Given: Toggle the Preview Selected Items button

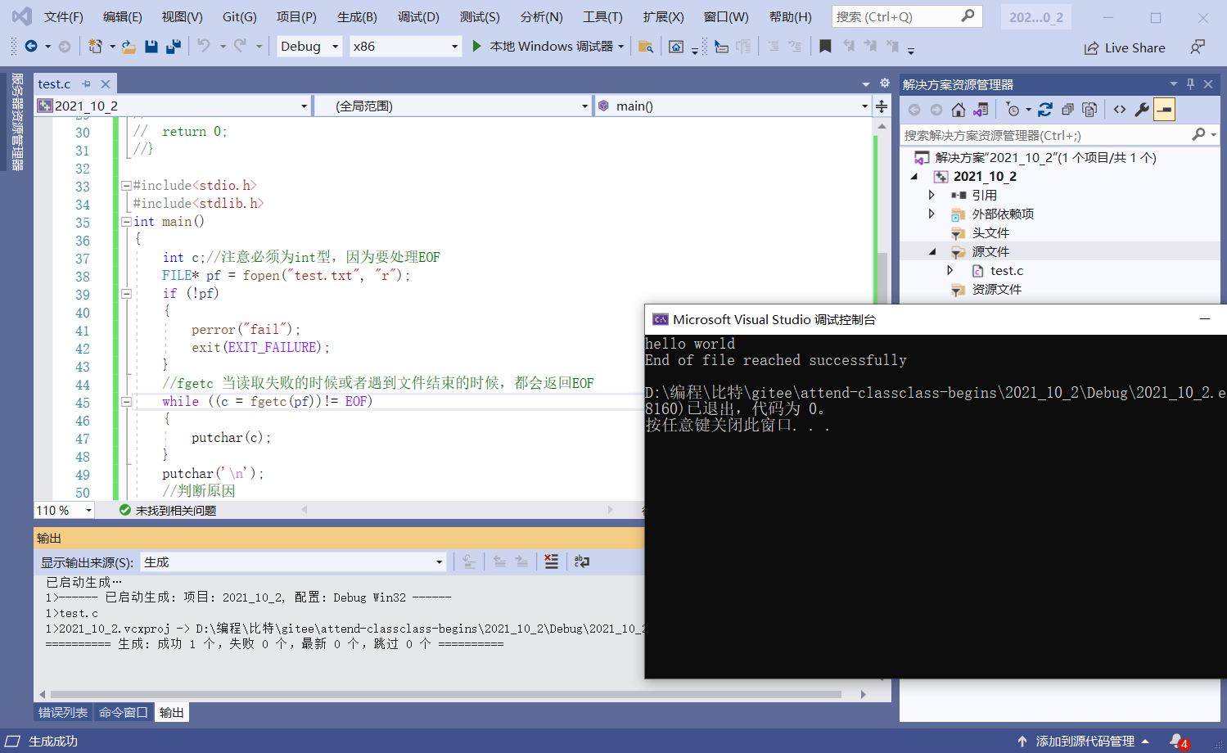Looking at the screenshot, I should [x=1164, y=110].
